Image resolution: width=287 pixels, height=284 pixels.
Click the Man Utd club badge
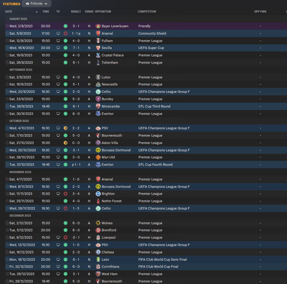click(98, 157)
